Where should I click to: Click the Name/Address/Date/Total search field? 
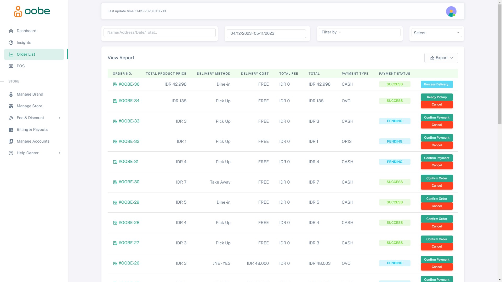159,32
